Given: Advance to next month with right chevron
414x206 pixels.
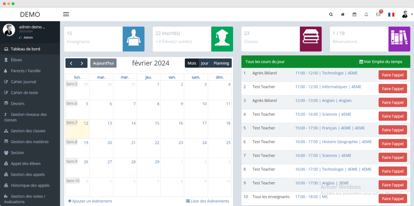Looking at the screenshot, I should (x=82, y=63).
